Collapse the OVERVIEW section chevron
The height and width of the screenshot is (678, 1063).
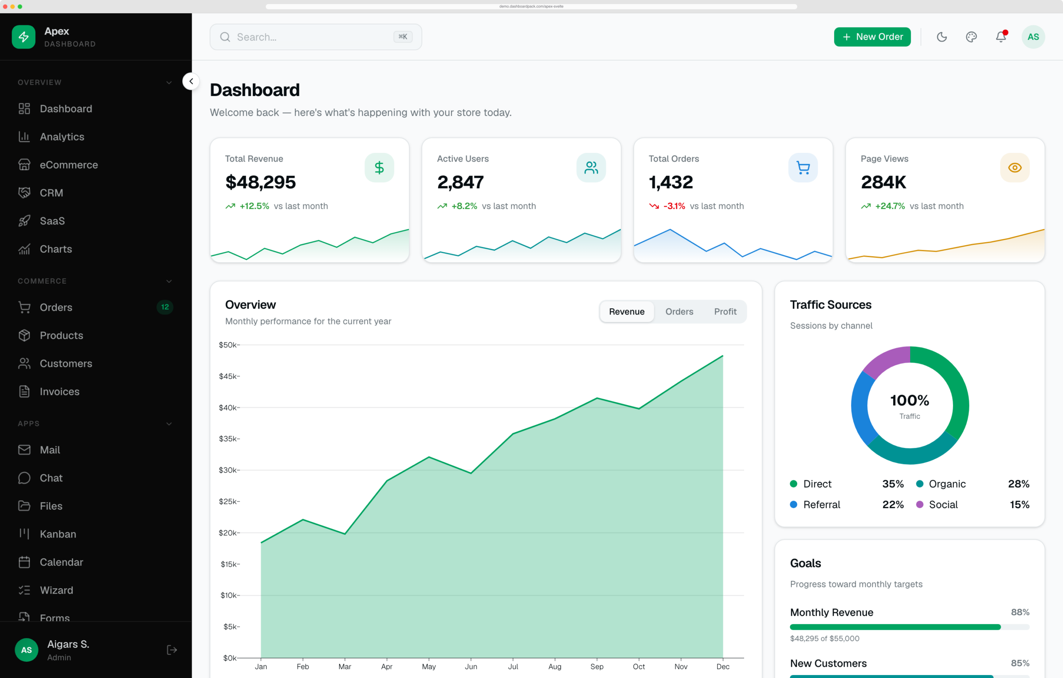(x=169, y=83)
